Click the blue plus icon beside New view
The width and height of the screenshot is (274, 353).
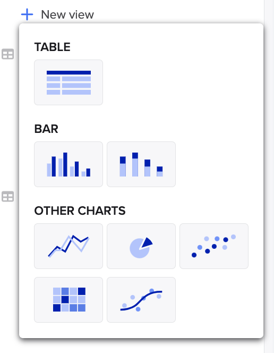(x=27, y=14)
